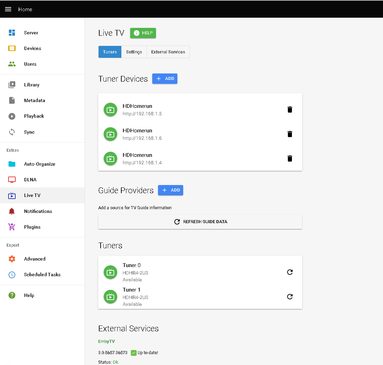Click the Library icon in sidebar
The image size is (383, 365).
pyautogui.click(x=12, y=85)
